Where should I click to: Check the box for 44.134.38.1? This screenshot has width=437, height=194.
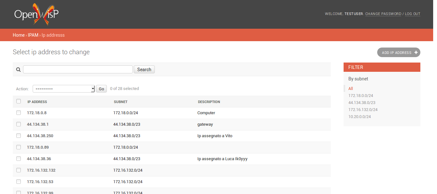(19, 124)
